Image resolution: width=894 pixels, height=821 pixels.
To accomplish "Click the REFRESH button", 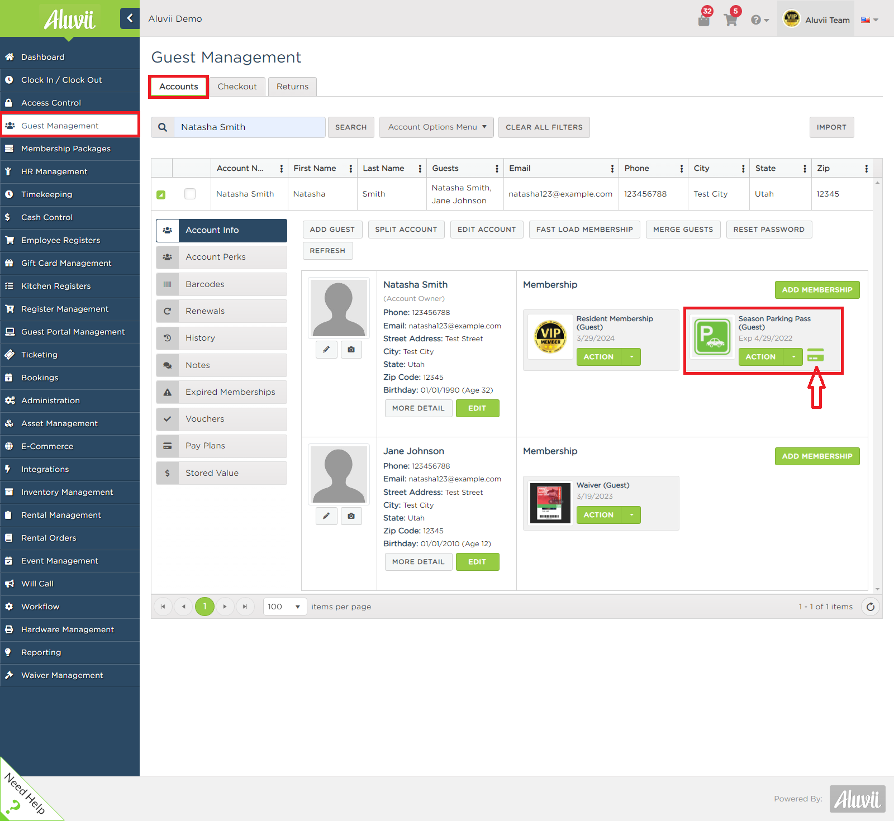I will (x=327, y=251).
